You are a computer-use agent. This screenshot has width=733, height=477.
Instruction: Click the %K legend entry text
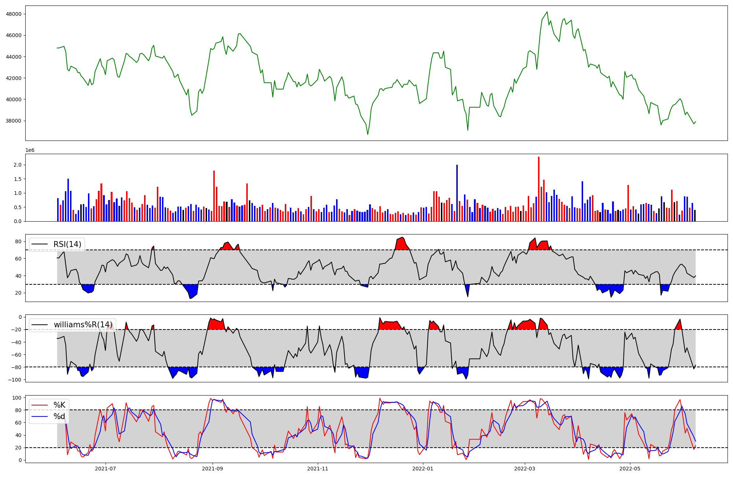tap(59, 405)
